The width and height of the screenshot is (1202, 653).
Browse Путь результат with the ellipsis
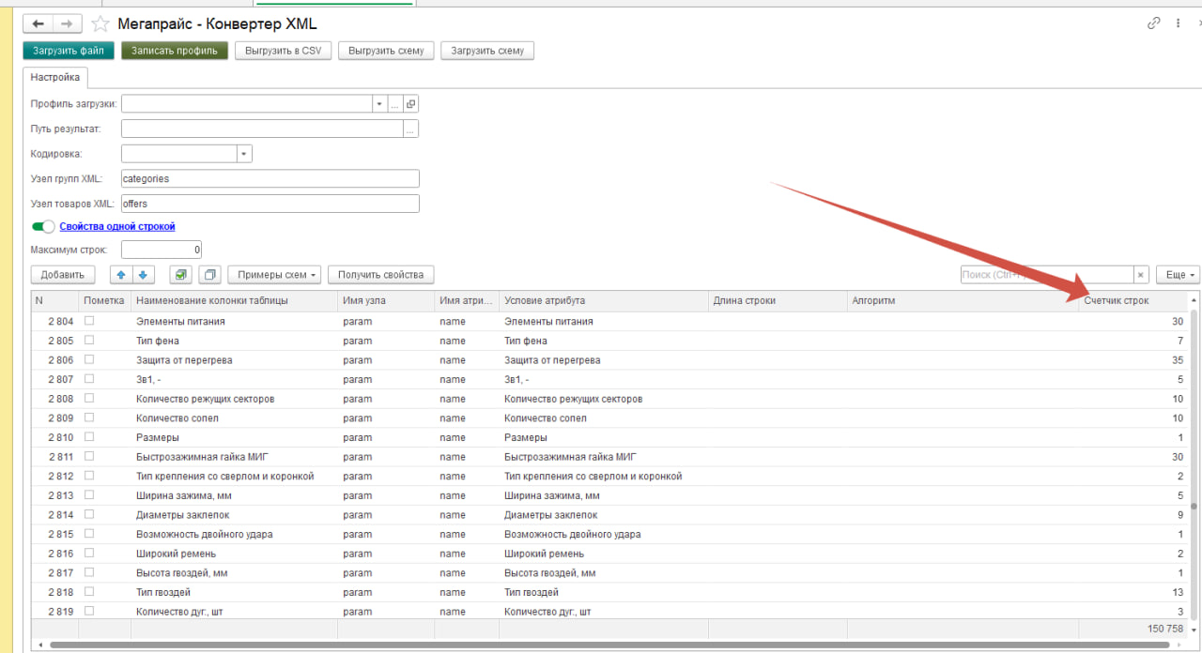410,129
